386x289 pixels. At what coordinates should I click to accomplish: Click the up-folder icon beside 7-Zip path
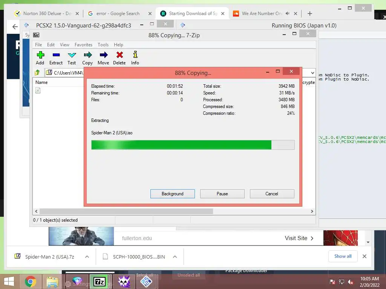37,73
